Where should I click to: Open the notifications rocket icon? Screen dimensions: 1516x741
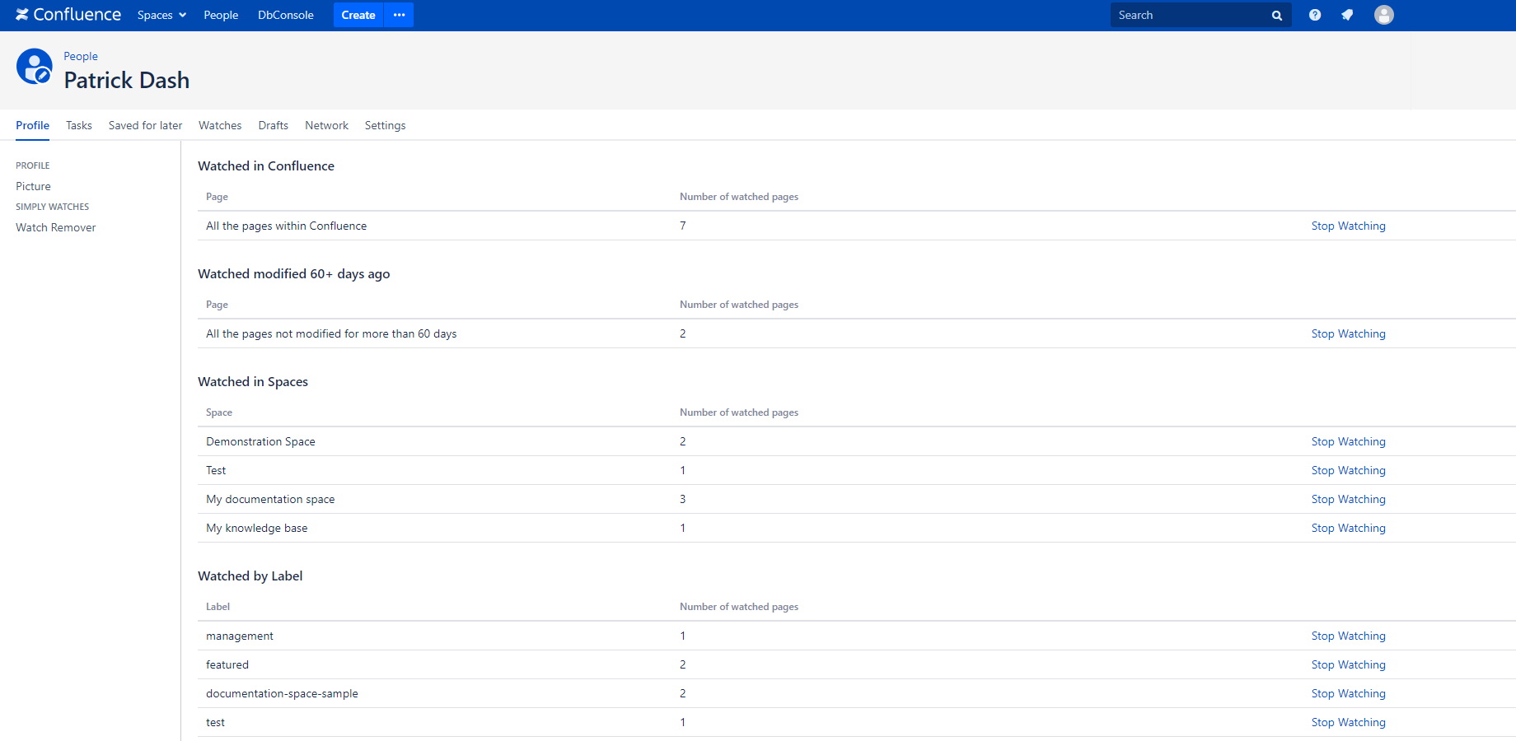click(x=1347, y=15)
